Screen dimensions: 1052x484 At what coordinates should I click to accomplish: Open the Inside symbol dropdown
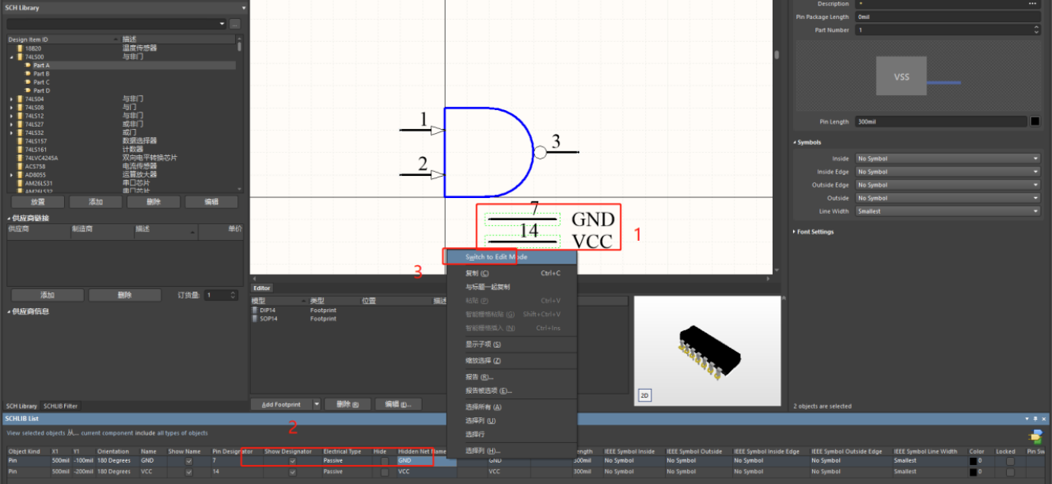click(948, 158)
